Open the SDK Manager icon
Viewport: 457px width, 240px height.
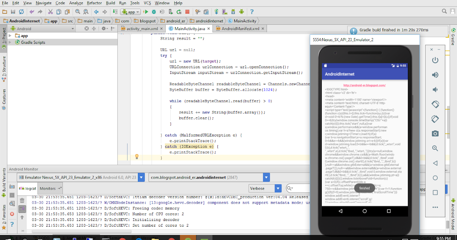point(233,12)
